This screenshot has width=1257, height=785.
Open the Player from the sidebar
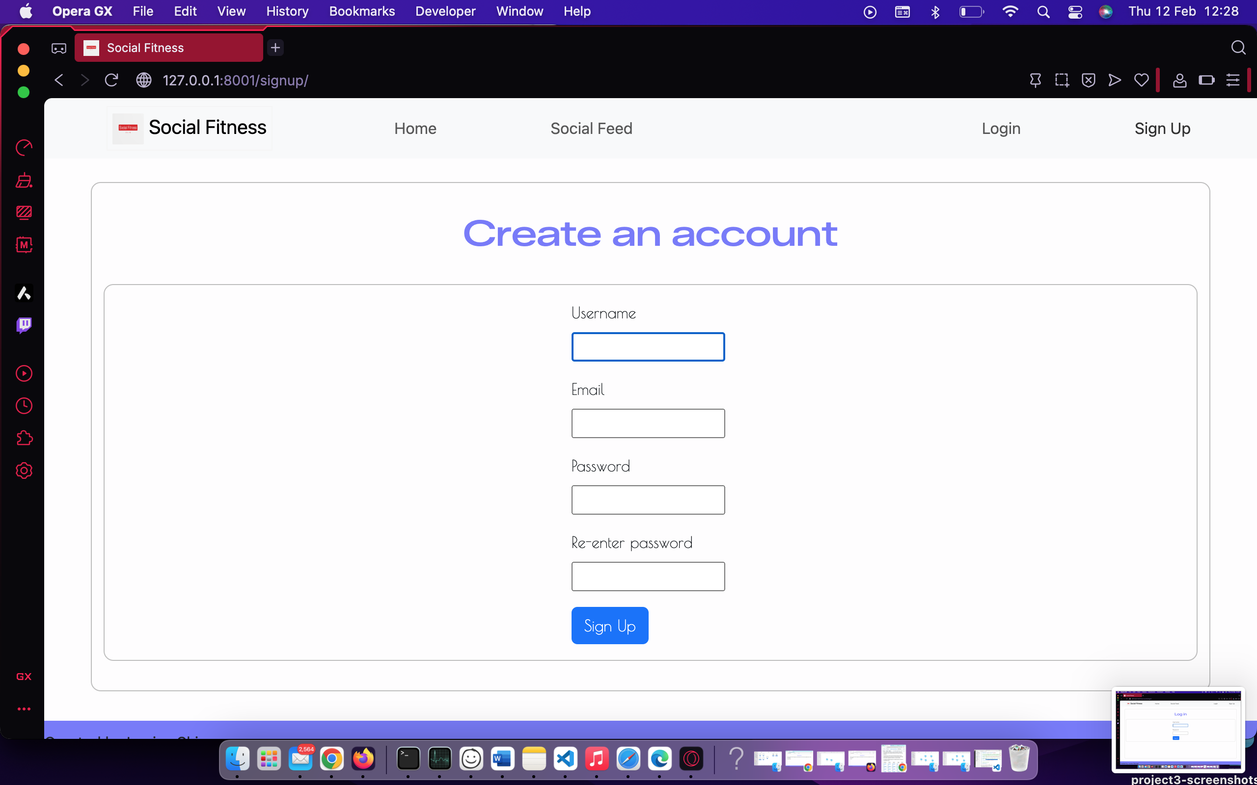click(x=24, y=373)
